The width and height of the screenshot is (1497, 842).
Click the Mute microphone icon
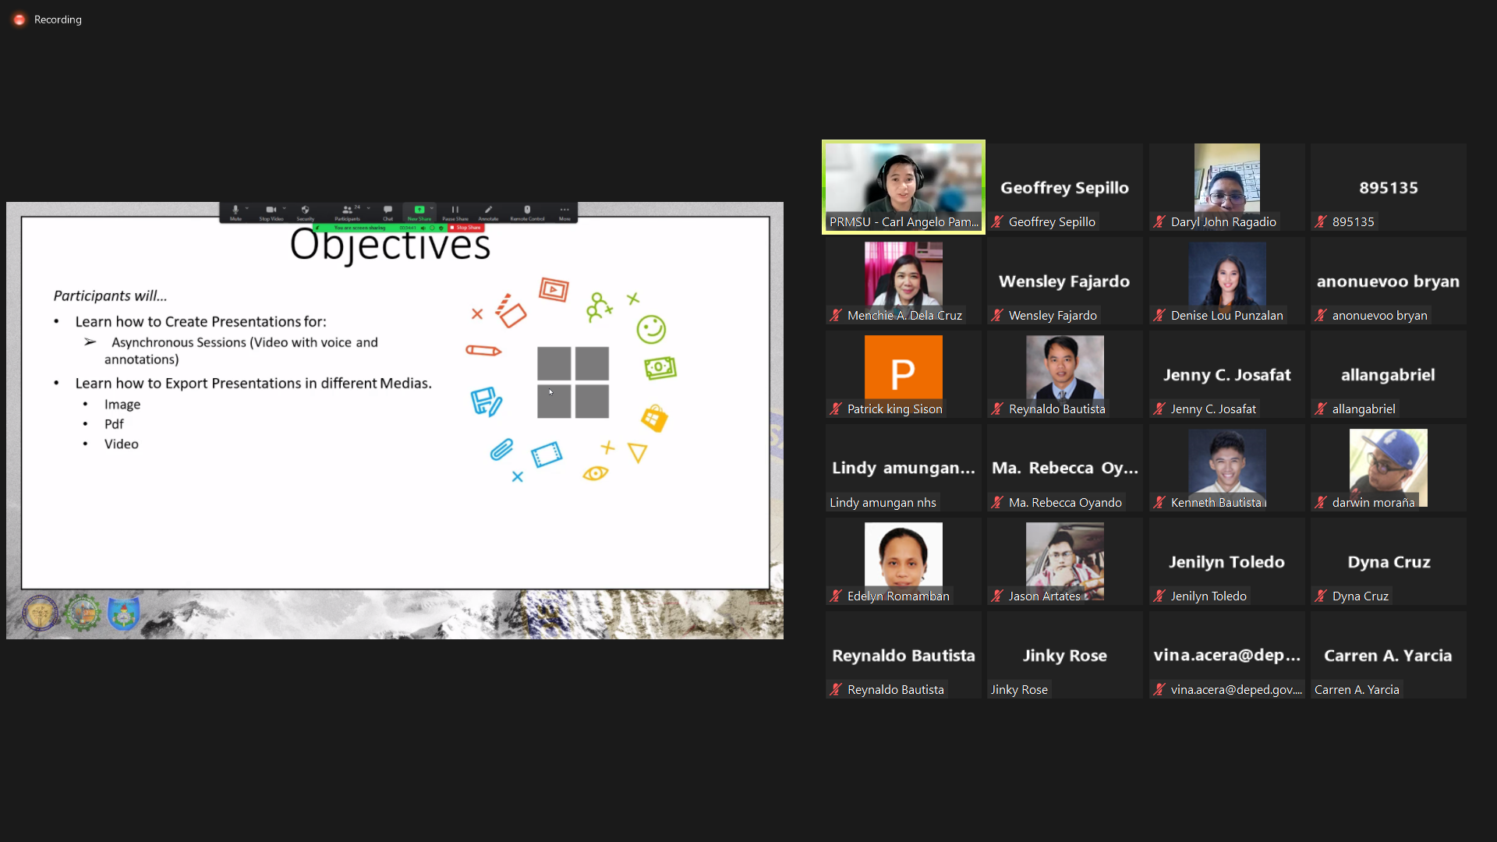click(235, 210)
